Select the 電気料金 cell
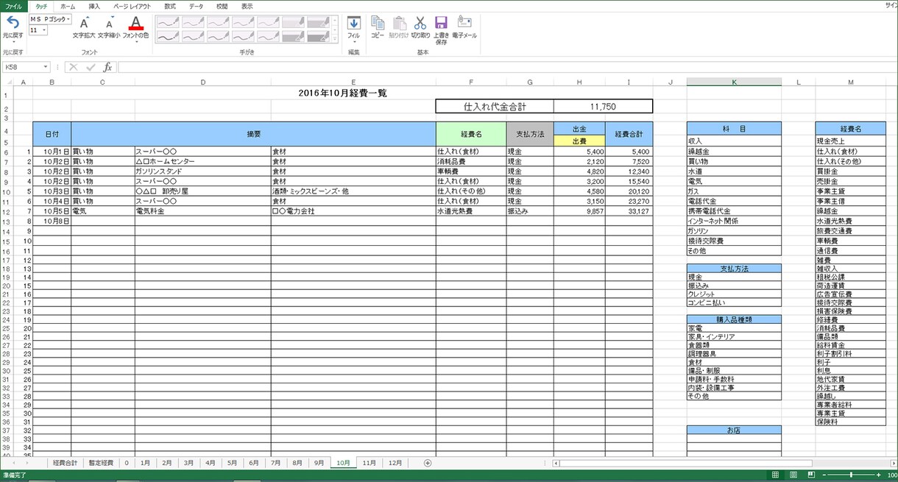The image size is (898, 482). click(202, 210)
